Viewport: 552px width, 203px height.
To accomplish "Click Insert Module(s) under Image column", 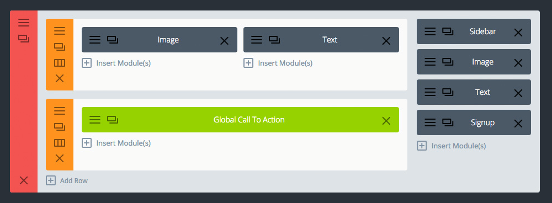I will click(x=116, y=63).
